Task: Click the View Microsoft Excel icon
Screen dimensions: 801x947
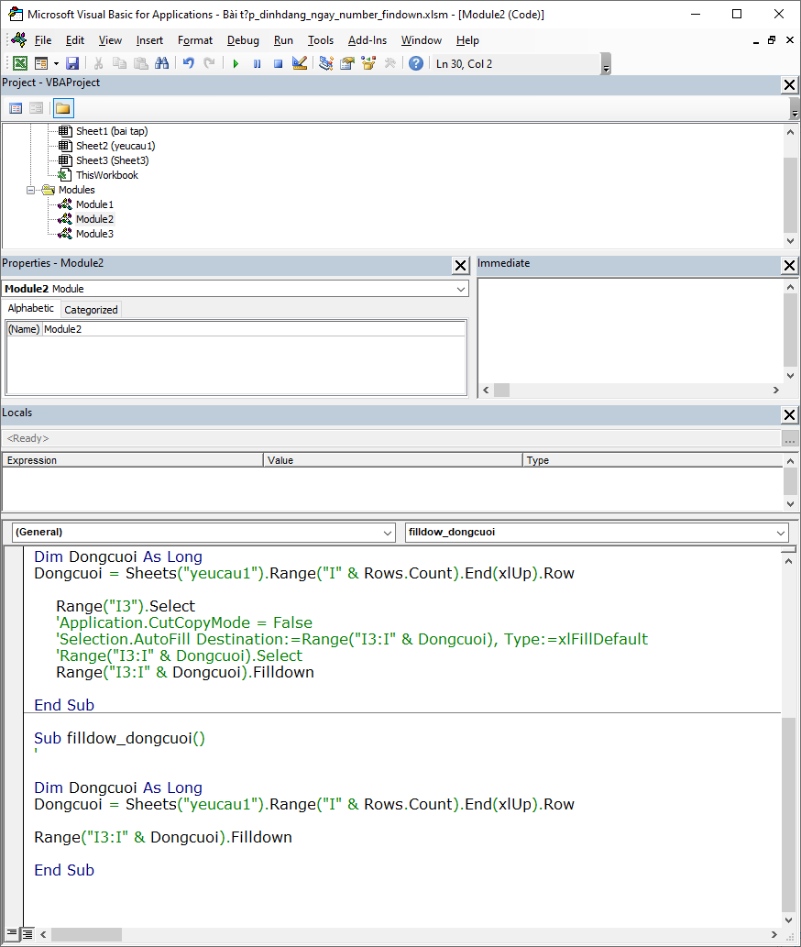Action: coord(19,63)
